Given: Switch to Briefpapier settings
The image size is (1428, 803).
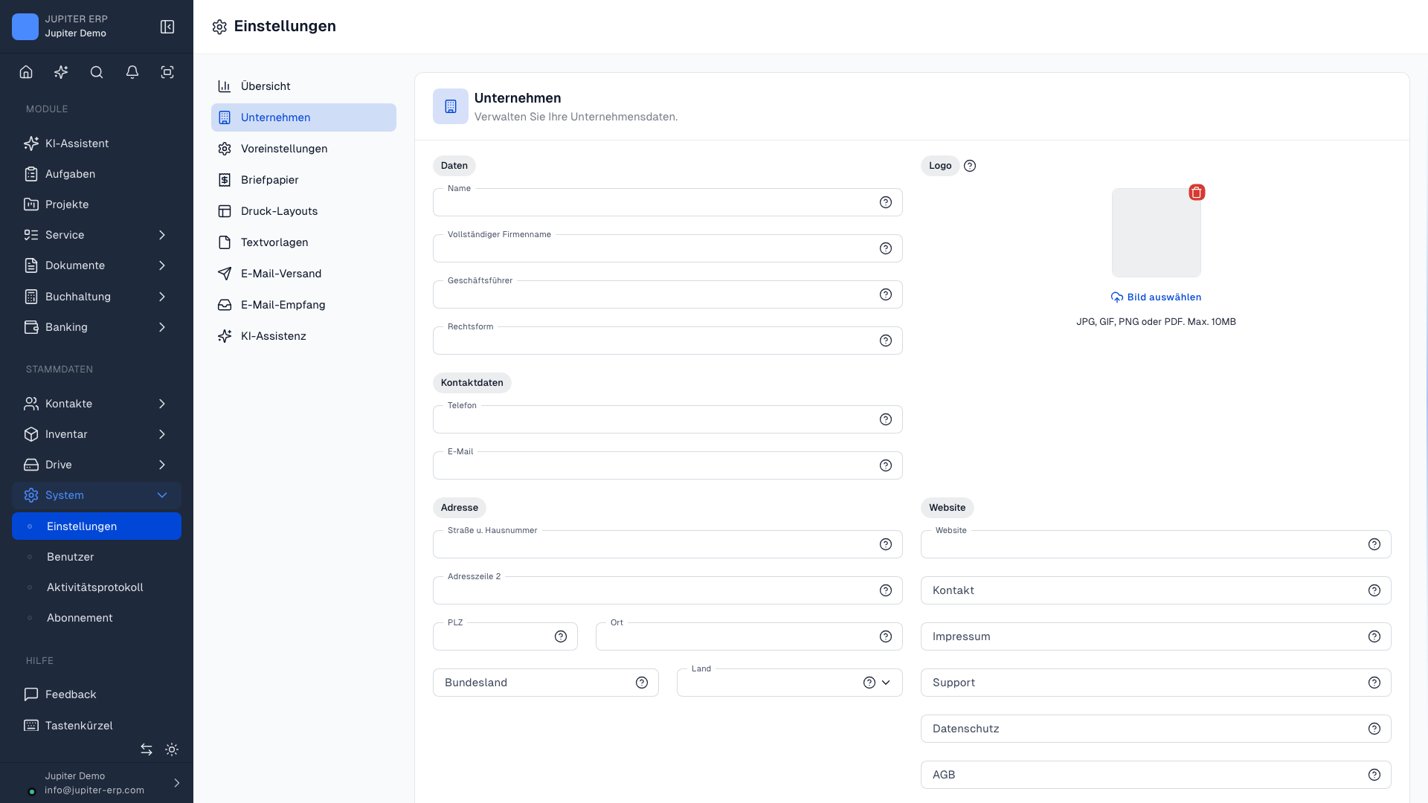Looking at the screenshot, I should (x=303, y=180).
